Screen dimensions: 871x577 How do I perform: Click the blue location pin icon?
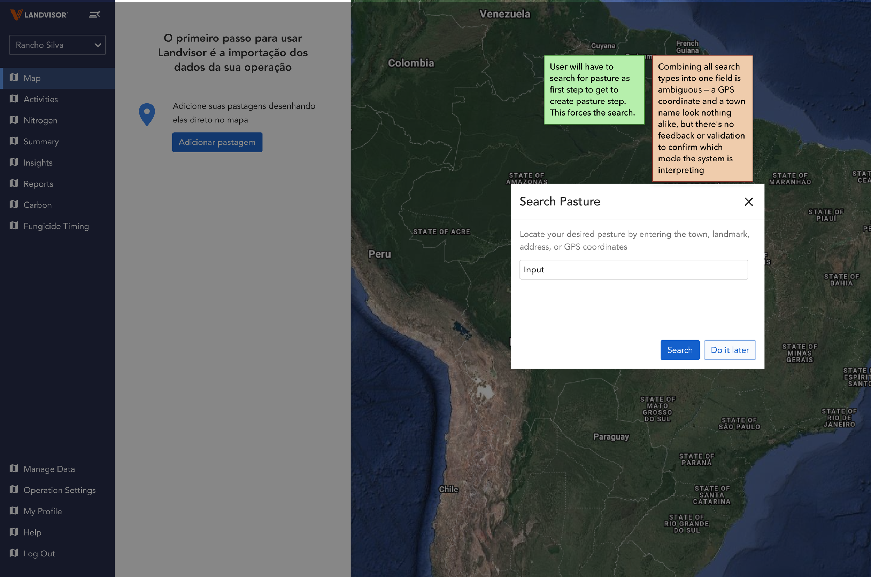[x=147, y=114]
